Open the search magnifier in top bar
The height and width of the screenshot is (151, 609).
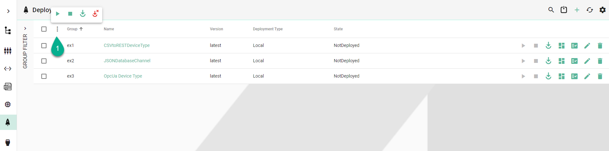tap(551, 10)
